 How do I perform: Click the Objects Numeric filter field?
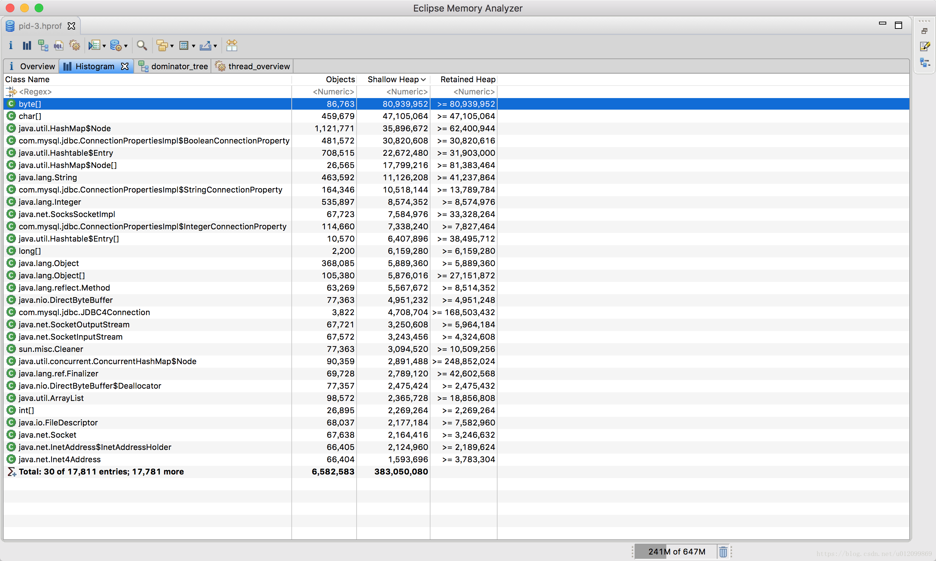(324, 92)
